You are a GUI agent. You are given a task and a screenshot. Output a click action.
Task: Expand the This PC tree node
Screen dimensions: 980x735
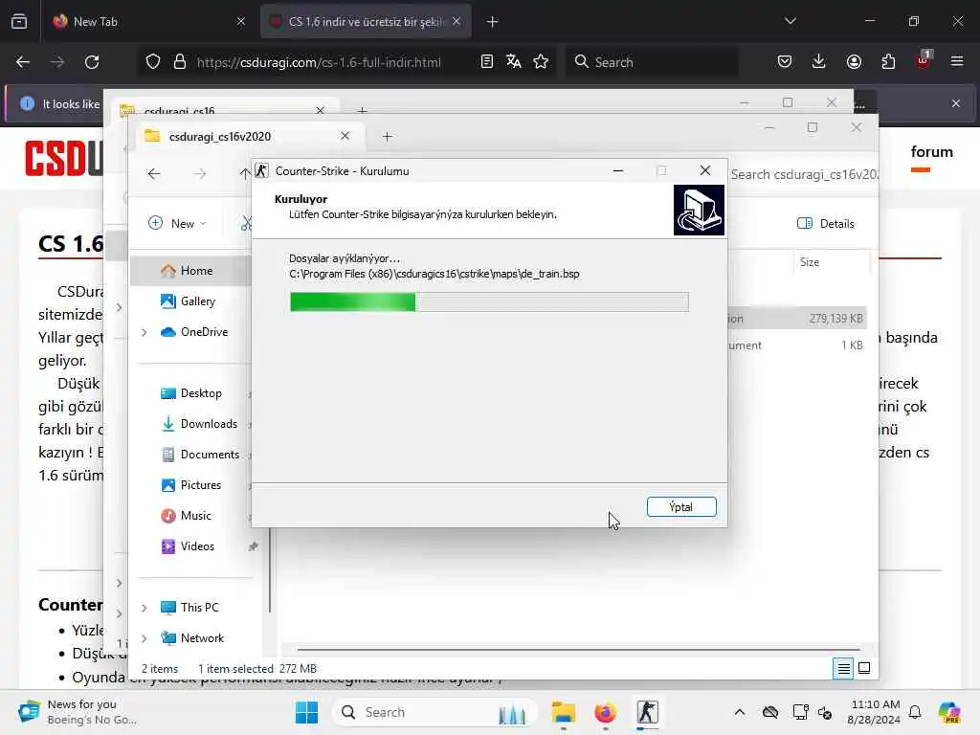coord(145,608)
